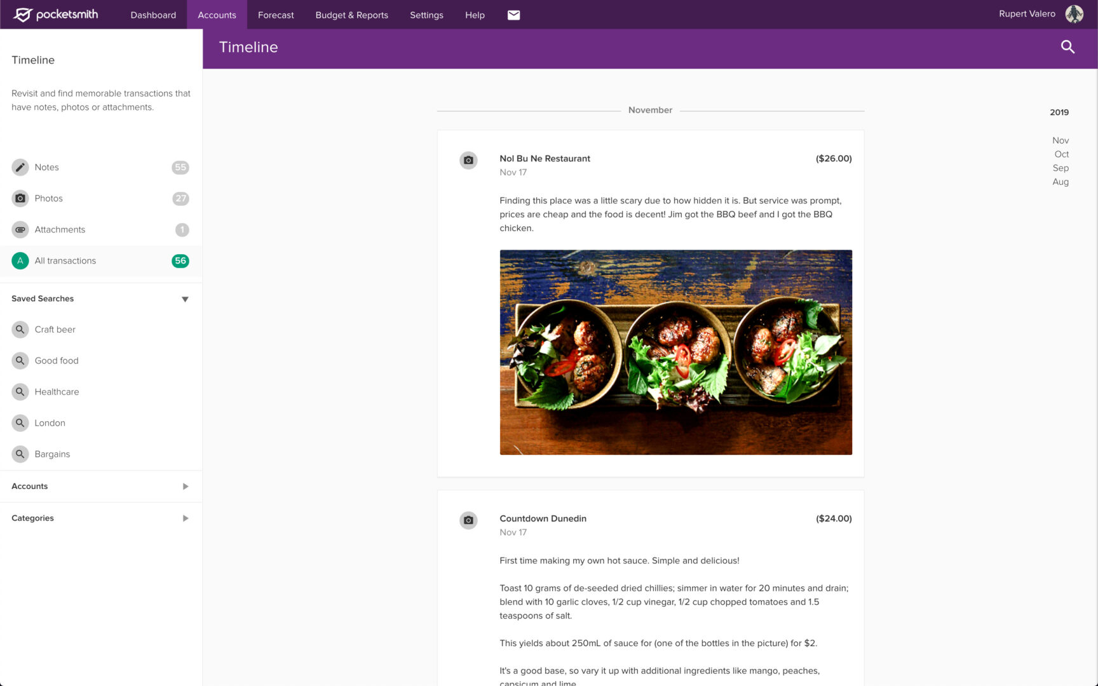Open the Forecast menu
The image size is (1098, 686).
click(276, 15)
